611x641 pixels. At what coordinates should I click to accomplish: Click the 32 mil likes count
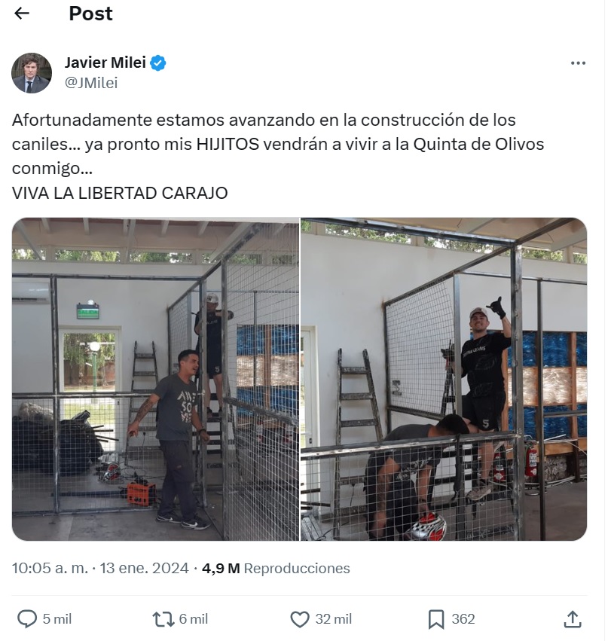[333, 619]
